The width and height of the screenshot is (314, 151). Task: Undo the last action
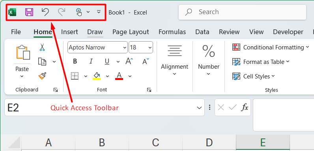(45, 12)
